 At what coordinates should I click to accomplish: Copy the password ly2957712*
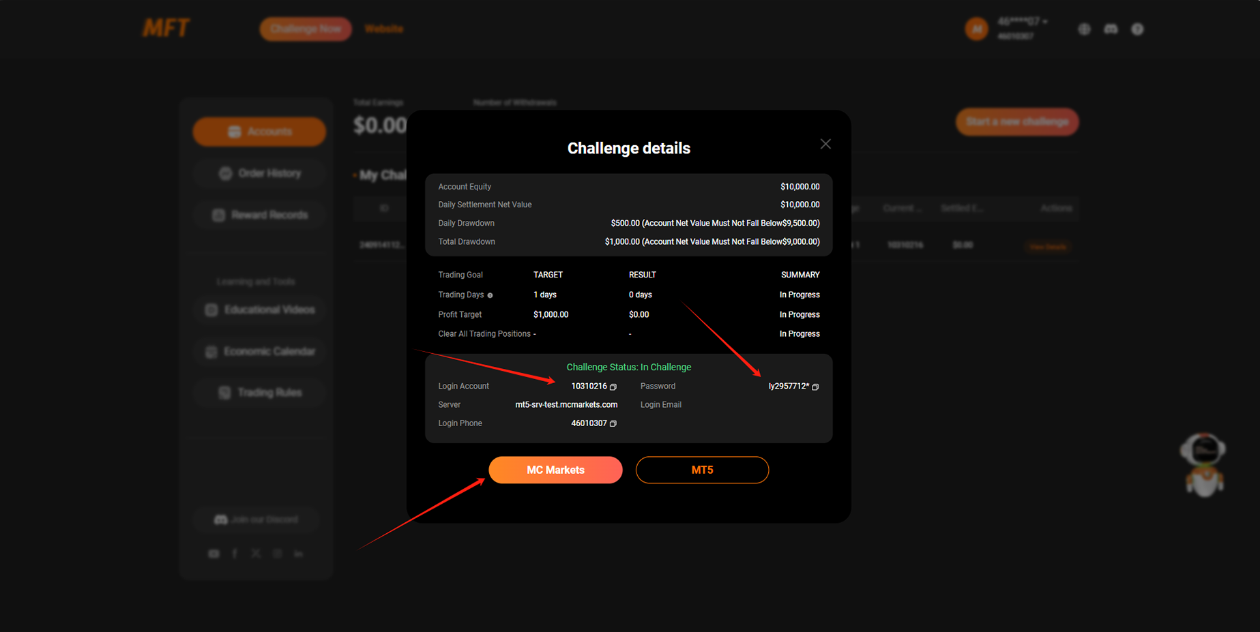[815, 387]
